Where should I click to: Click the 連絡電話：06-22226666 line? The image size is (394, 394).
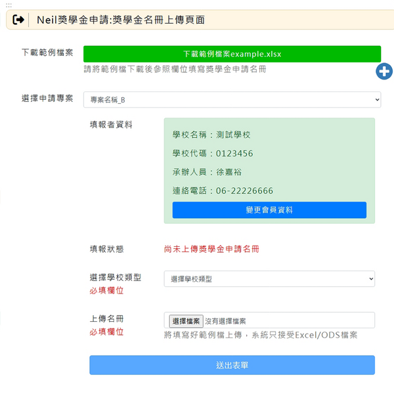(x=223, y=190)
